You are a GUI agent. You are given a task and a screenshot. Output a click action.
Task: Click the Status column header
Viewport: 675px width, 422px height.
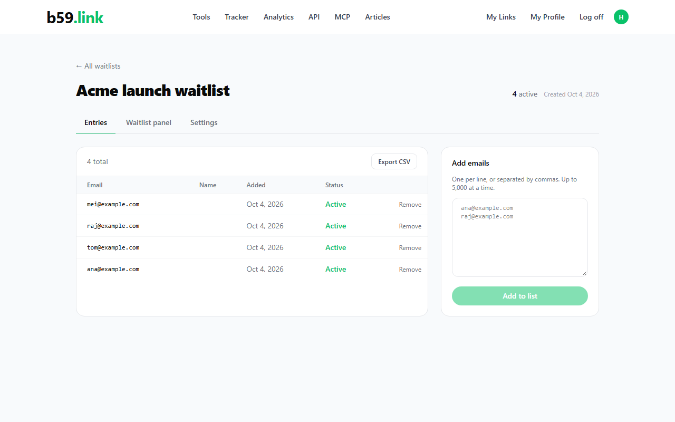pyautogui.click(x=334, y=185)
